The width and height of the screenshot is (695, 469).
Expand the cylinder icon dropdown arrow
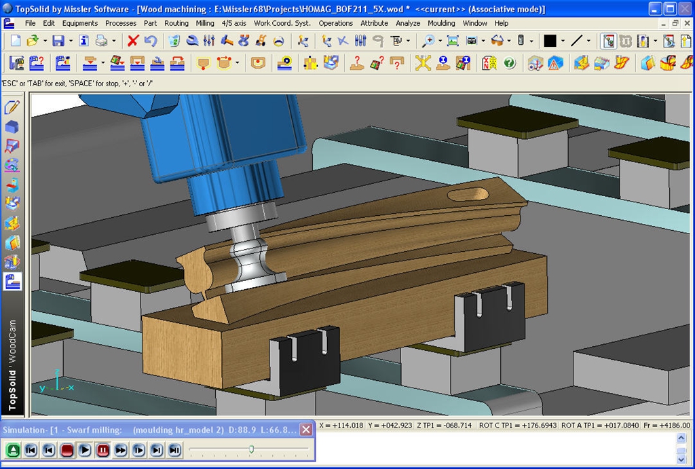click(x=531, y=41)
